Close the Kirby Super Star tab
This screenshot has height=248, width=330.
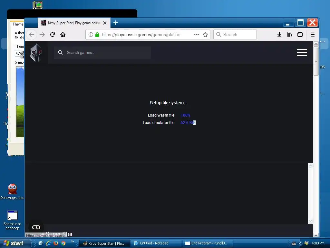(x=105, y=23)
